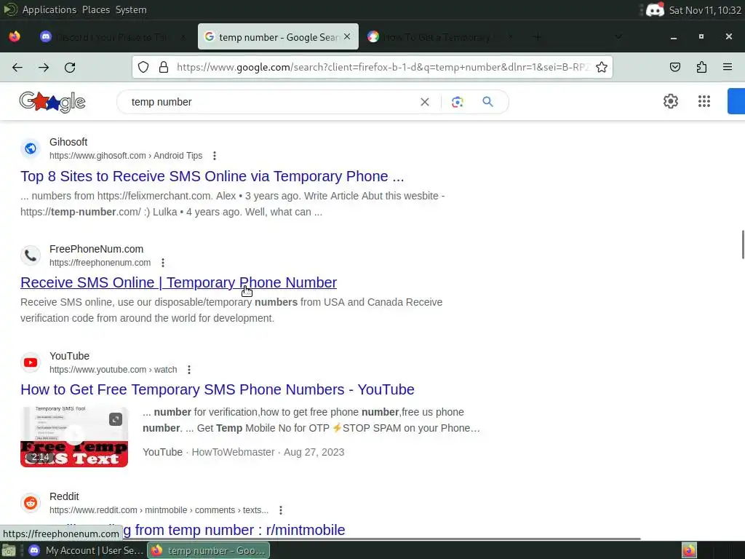Click the Firefox icon in bottom-right tray
745x559 pixels.
click(x=690, y=550)
